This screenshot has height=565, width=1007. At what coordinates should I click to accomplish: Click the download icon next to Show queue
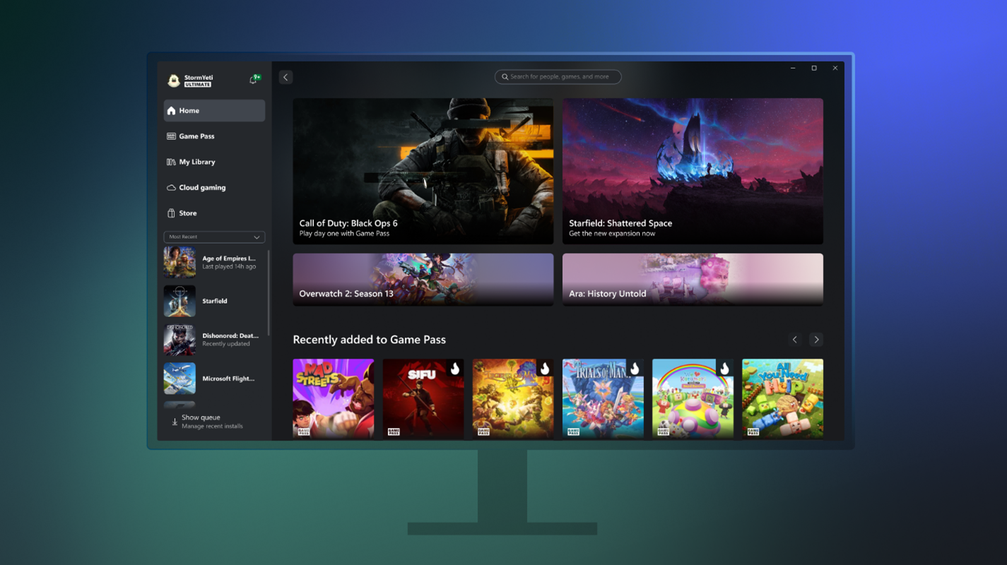pyautogui.click(x=174, y=421)
